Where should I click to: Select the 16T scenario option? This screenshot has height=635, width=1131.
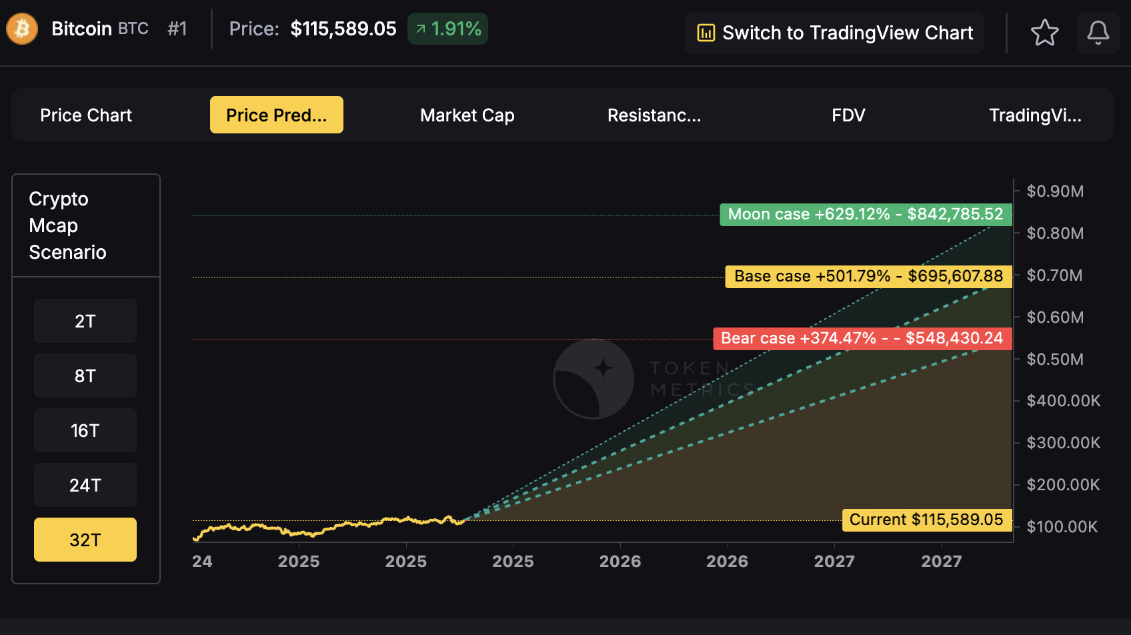tap(85, 430)
